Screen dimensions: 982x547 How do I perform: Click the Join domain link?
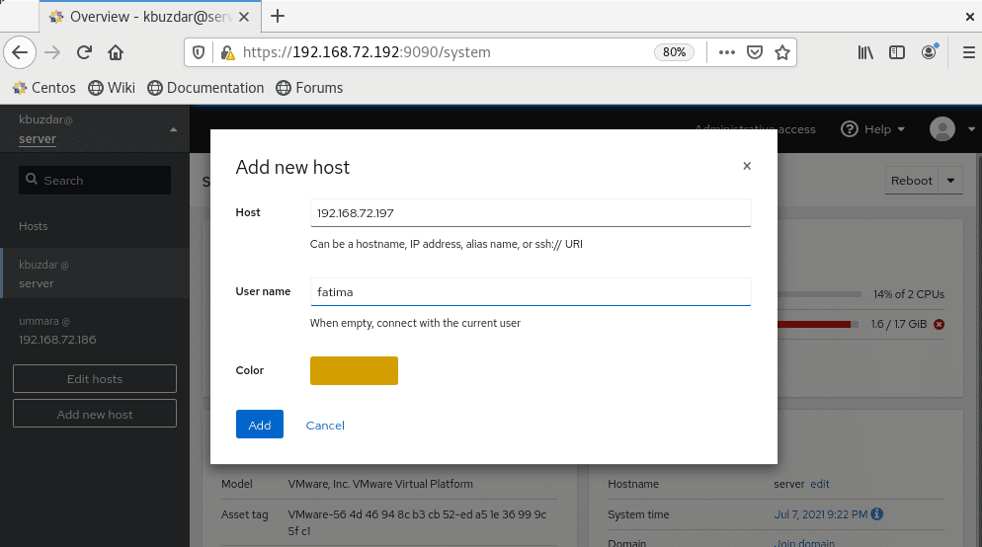(x=804, y=542)
